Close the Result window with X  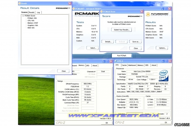pos(70,3)
